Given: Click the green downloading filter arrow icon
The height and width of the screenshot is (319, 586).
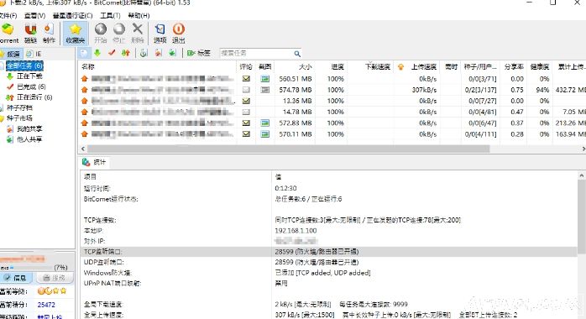Looking at the screenshot, I should (97, 53).
